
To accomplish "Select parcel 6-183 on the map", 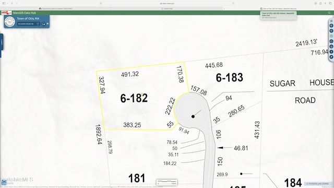I will coord(230,78).
